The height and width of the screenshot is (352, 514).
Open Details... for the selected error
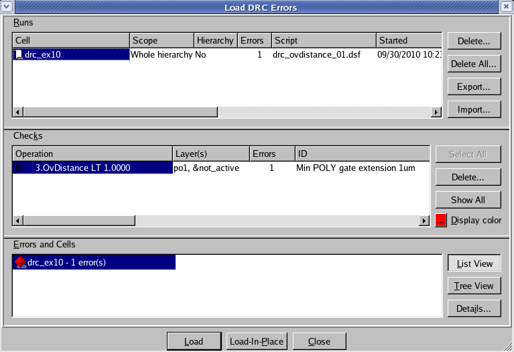[x=474, y=308]
